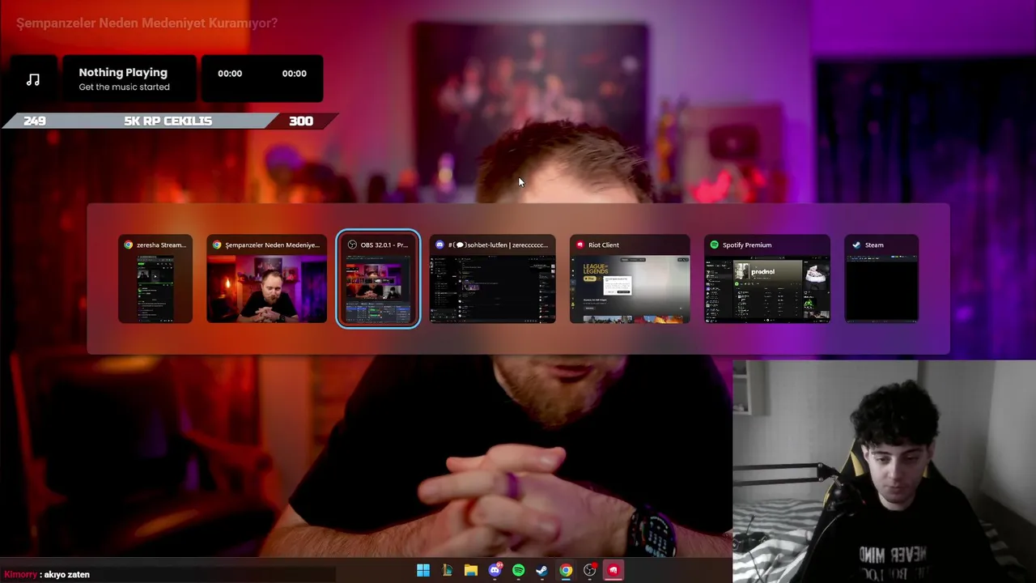Switch to the Şempanzeler Neden Medeniyet Chrome window

tap(266, 279)
